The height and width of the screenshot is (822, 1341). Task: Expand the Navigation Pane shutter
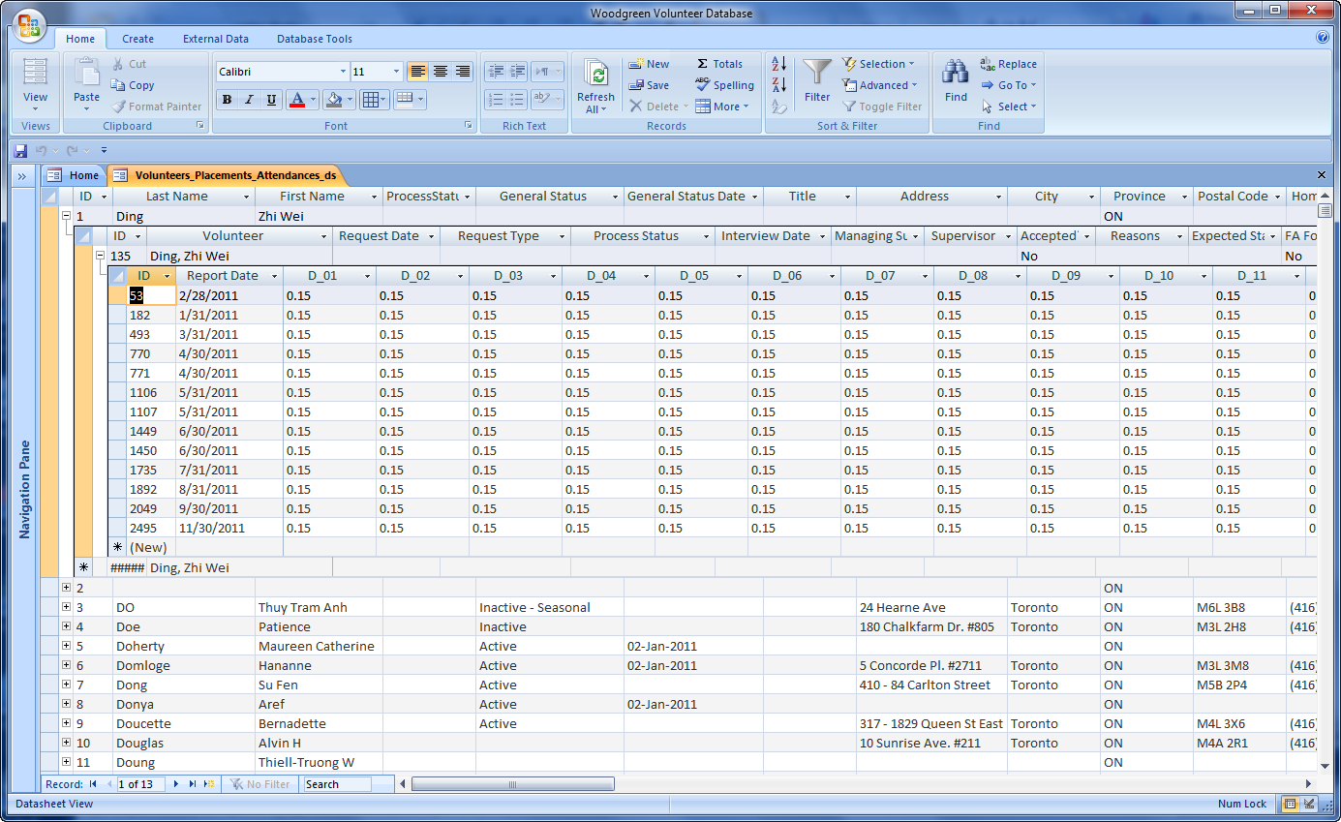[x=21, y=175]
